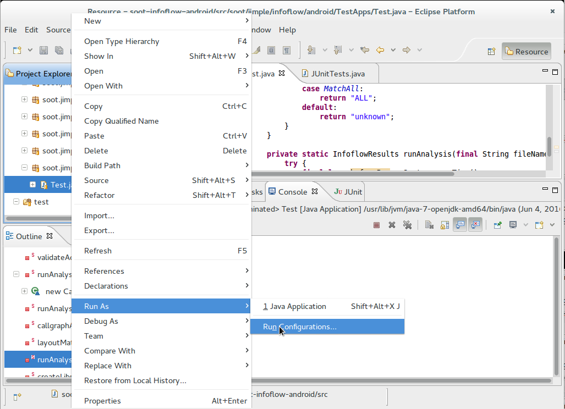Select Run Configurations from Run As submenu
565x409 pixels.
click(x=300, y=326)
